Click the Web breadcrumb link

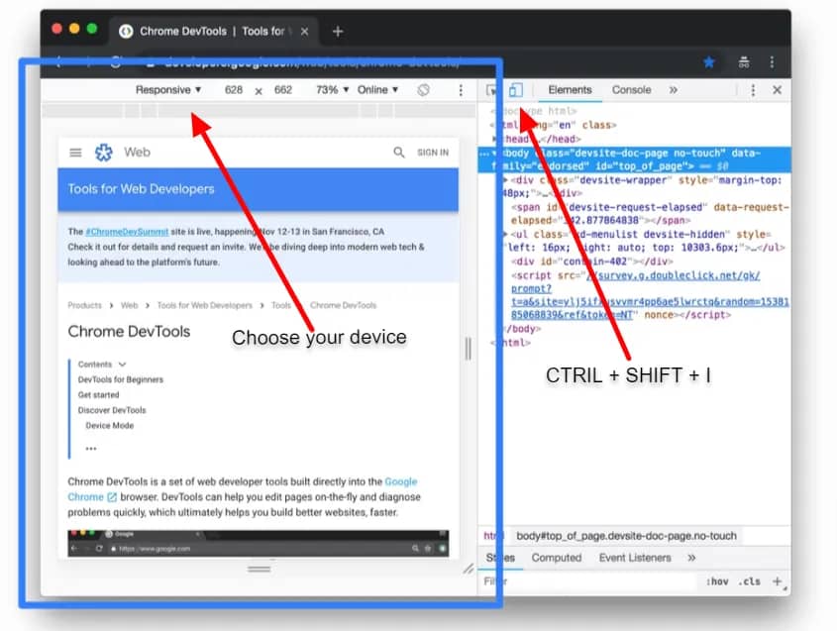[129, 305]
